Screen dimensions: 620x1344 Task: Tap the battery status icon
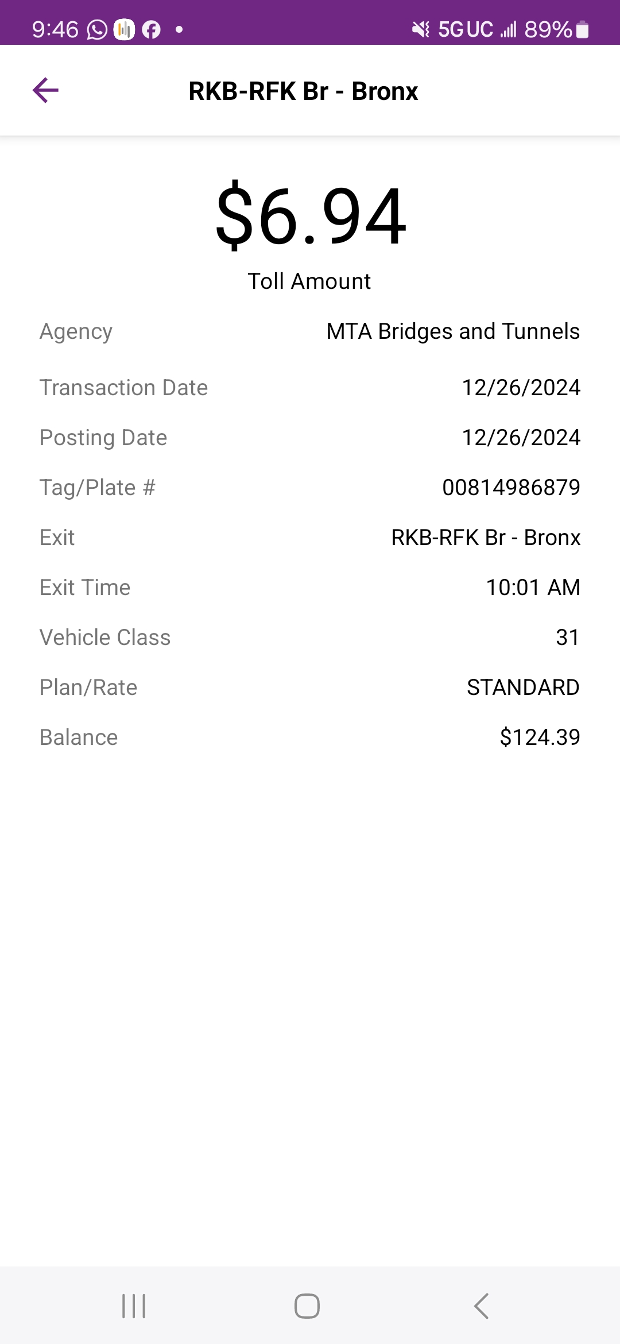pyautogui.click(x=582, y=29)
